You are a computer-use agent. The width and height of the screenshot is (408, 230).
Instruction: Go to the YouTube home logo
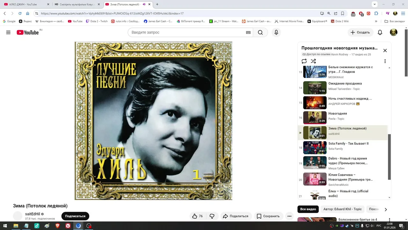coord(28,32)
